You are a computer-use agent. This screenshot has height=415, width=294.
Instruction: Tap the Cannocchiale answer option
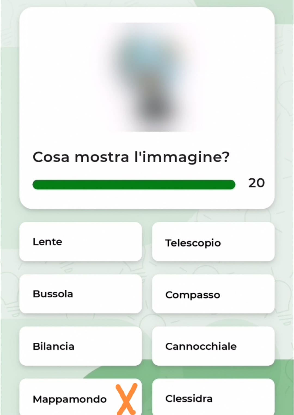(213, 346)
